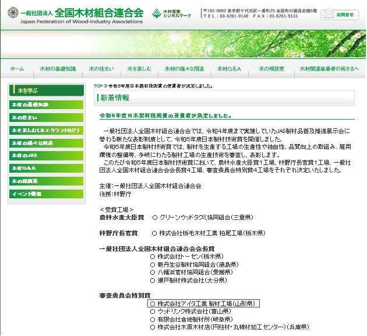Open the ホーム navigation tab
This screenshot has width=367, height=336.
click(x=17, y=69)
